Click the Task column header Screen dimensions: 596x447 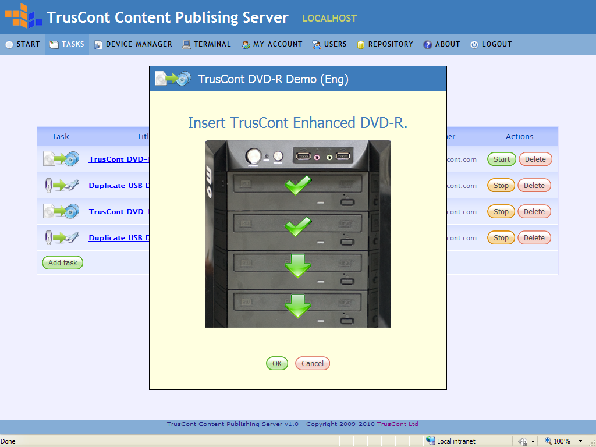(x=61, y=136)
